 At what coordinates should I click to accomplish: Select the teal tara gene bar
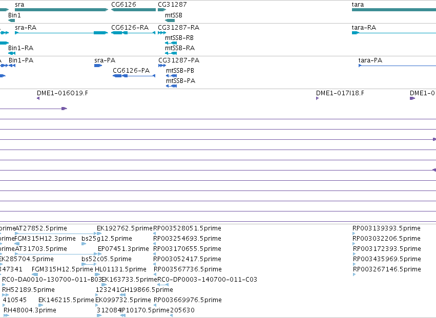pyautogui.click(x=394, y=10)
